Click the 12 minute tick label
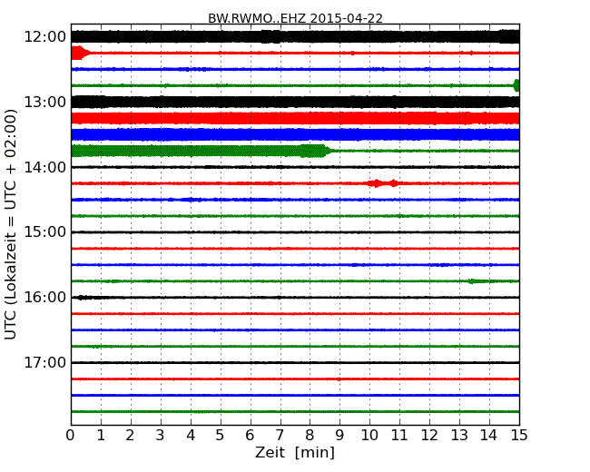This screenshot has height=472, width=590. coord(429,436)
